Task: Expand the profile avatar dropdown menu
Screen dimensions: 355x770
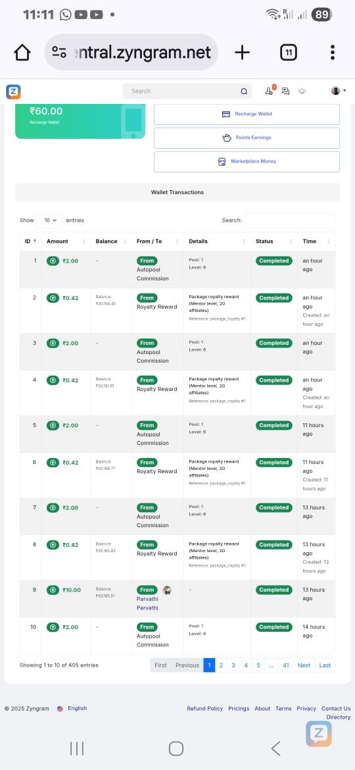Action: [339, 91]
